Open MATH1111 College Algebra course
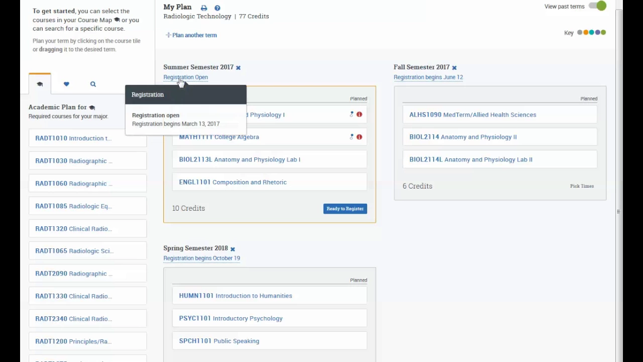 [x=269, y=137]
